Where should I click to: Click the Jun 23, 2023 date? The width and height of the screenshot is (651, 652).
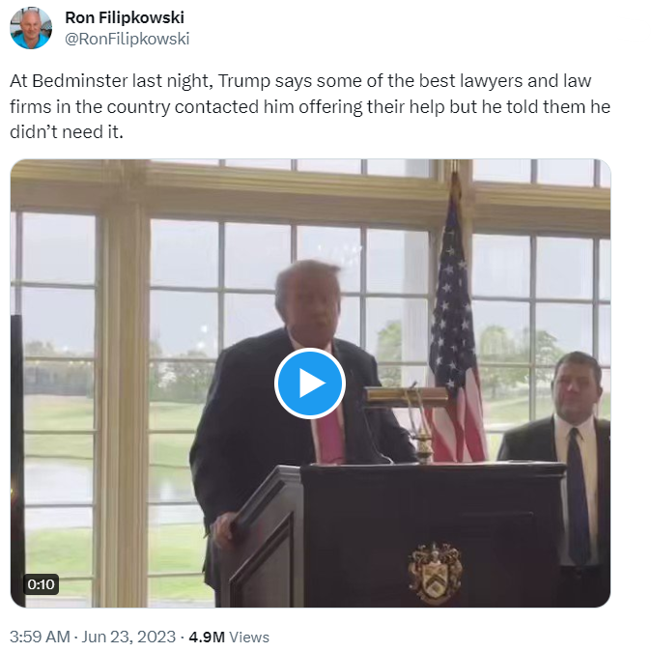[128, 637]
